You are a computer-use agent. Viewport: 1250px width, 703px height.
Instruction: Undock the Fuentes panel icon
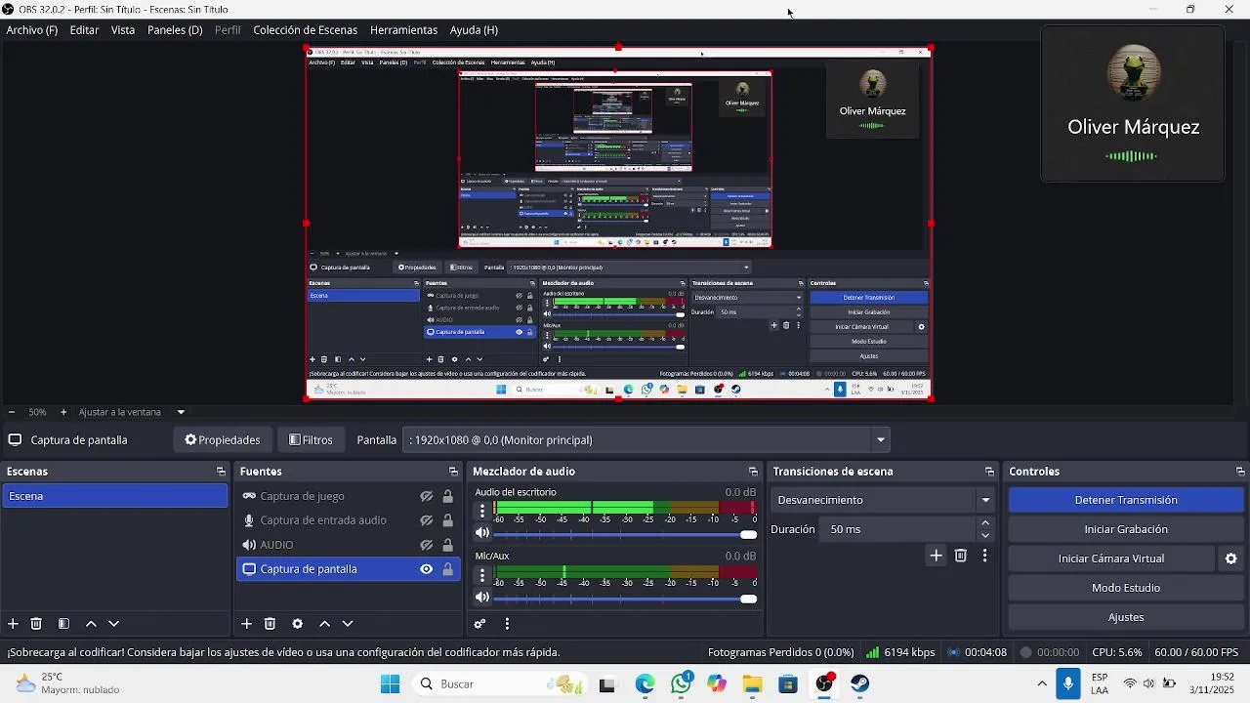click(x=453, y=472)
